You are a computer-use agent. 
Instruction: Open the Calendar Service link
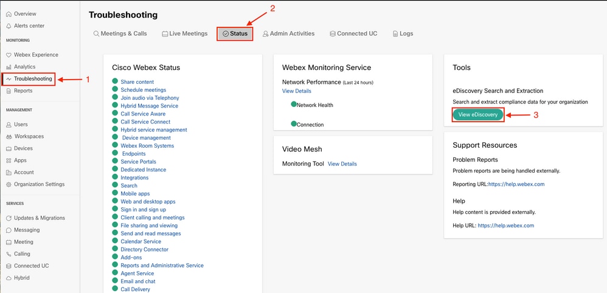(x=141, y=241)
